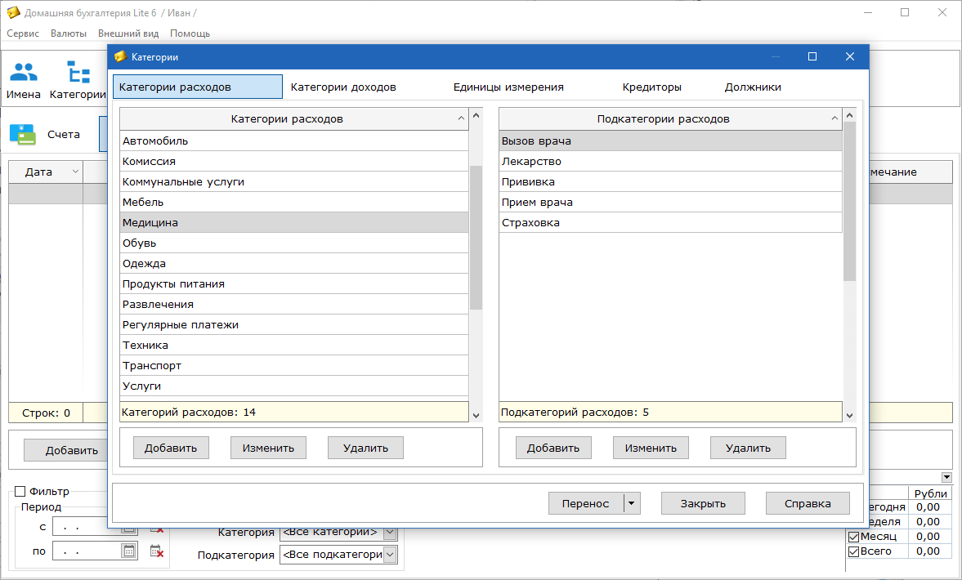Viewport: 962px width, 580px height.
Task: Open the Сервис menu
Action: coord(23,33)
